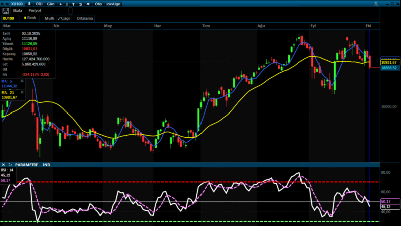Click the plus crosshair toolbar icon

pyautogui.click(x=60, y=3)
